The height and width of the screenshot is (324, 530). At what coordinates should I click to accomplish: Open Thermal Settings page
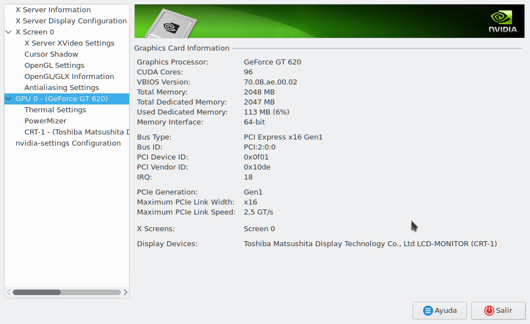(x=55, y=110)
